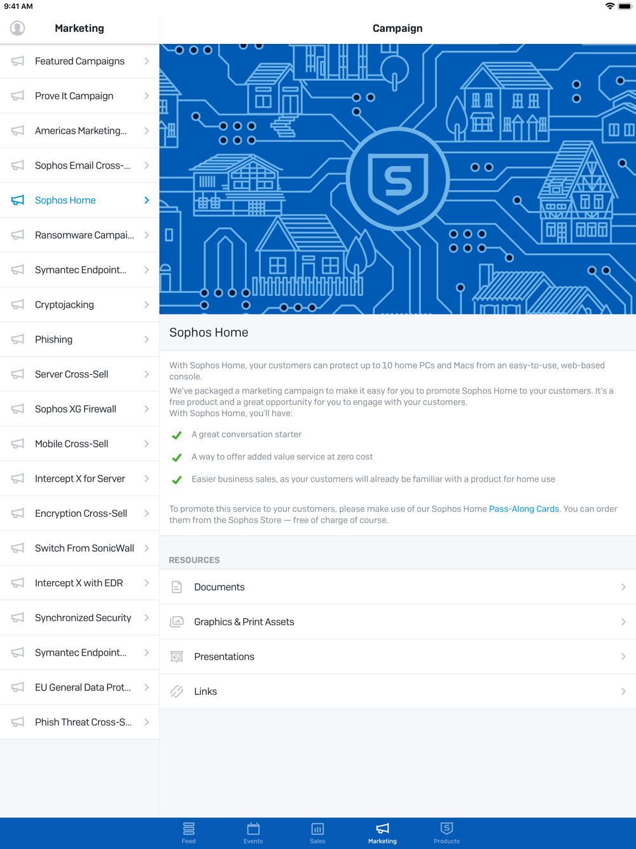
Task: Expand the Presentations chevron
Action: pyautogui.click(x=623, y=657)
